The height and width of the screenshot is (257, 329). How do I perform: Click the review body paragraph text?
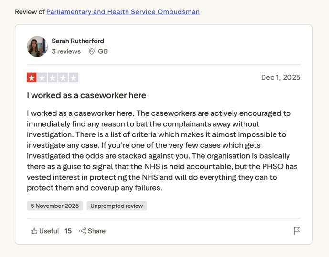(x=159, y=151)
